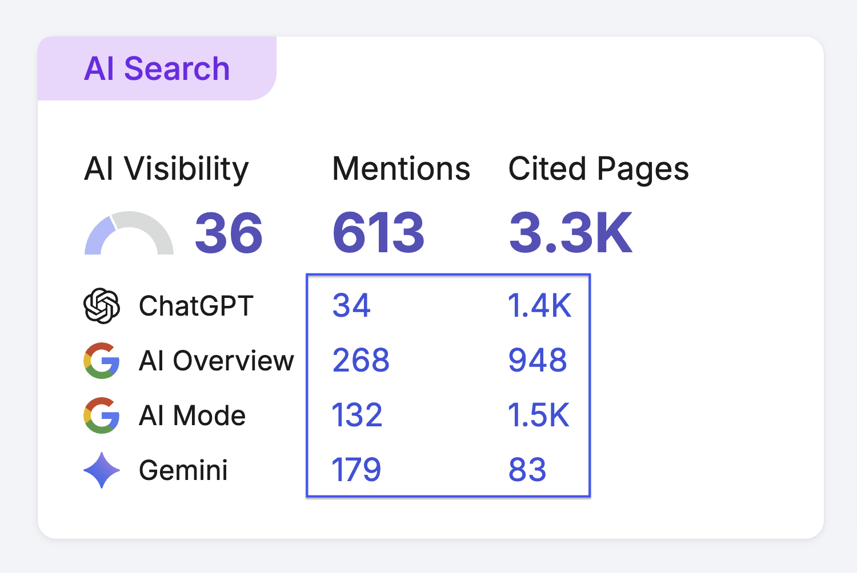
Task: Open the AI Search tab label
Action: [157, 68]
